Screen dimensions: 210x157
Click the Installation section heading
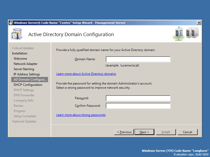point(20,53)
